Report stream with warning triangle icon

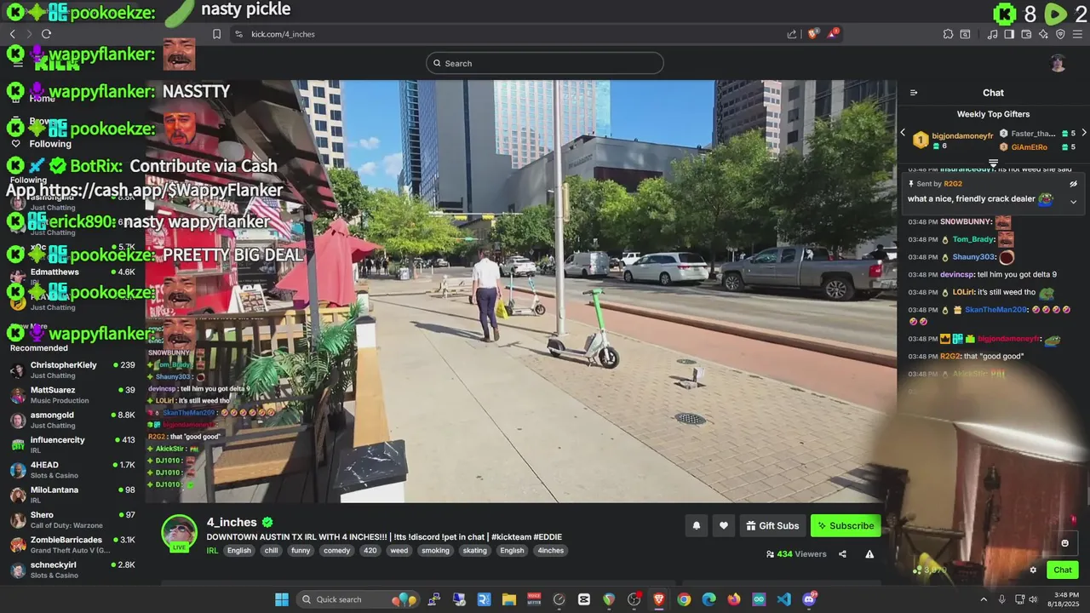point(869,554)
